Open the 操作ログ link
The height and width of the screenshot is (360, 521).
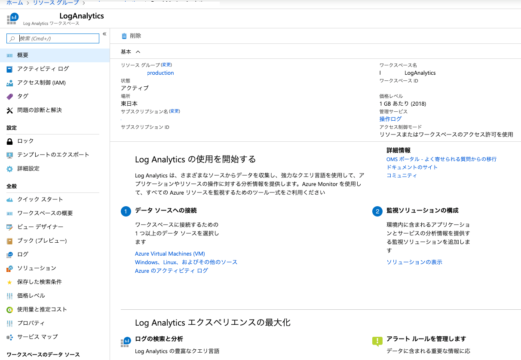coord(390,119)
